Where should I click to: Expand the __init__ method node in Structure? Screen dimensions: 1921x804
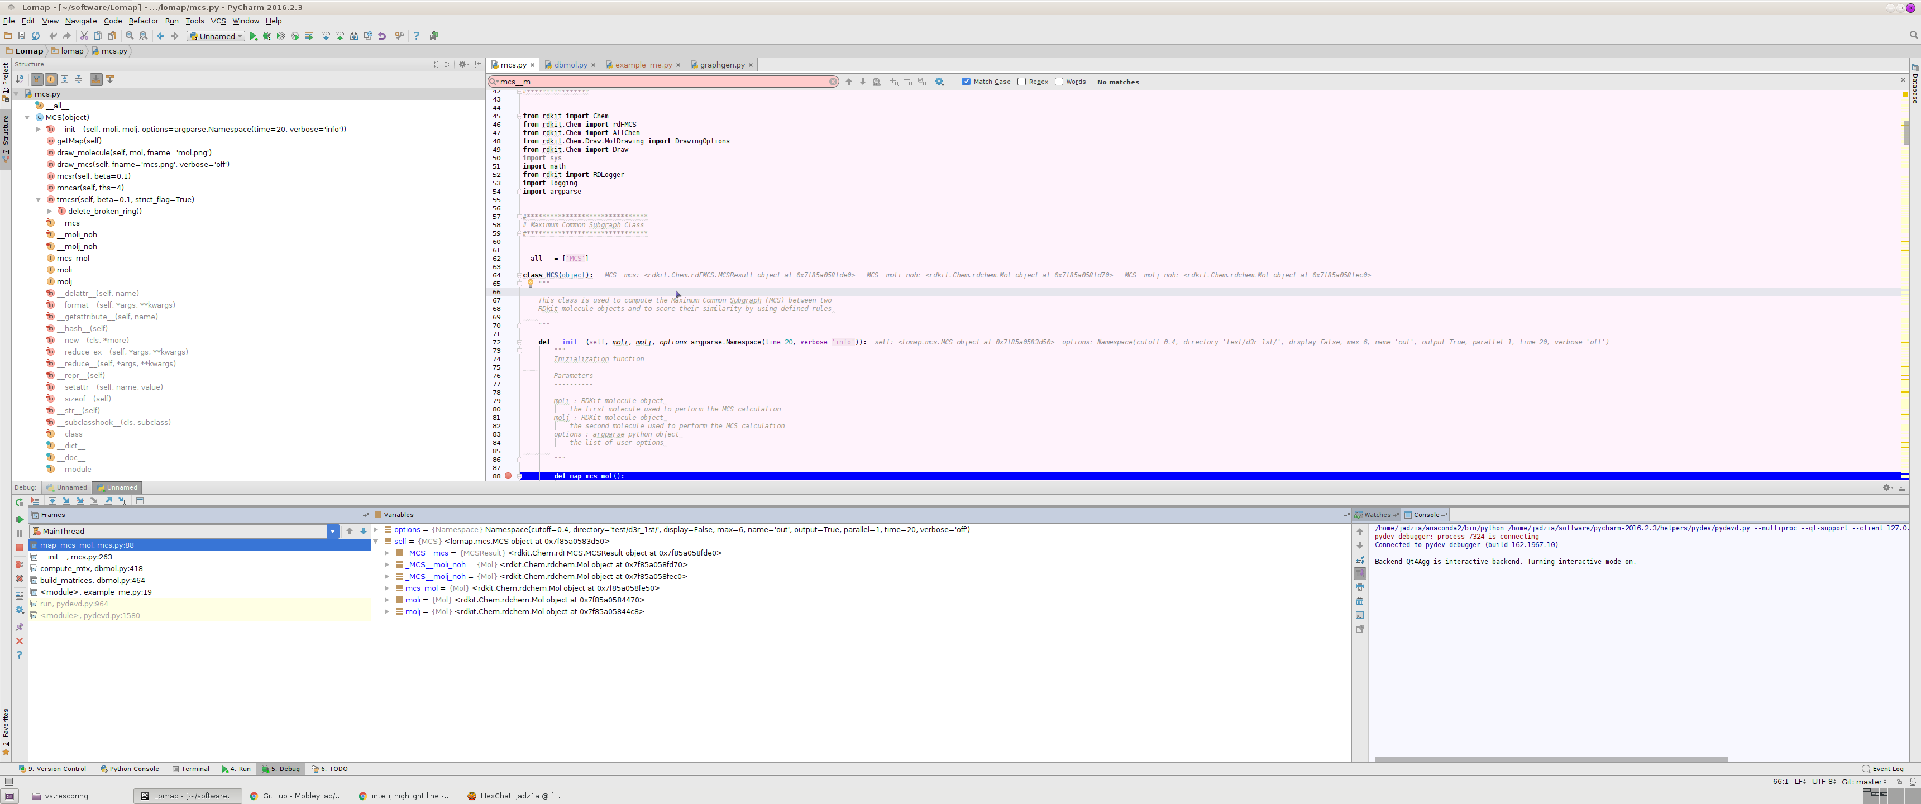(x=39, y=129)
